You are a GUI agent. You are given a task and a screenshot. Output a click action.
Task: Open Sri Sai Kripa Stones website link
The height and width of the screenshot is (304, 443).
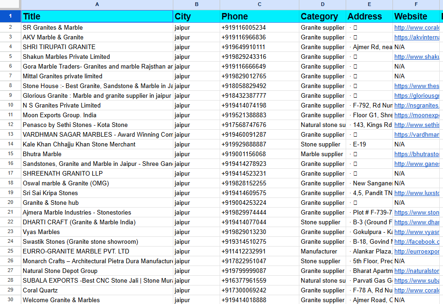tap(417, 193)
